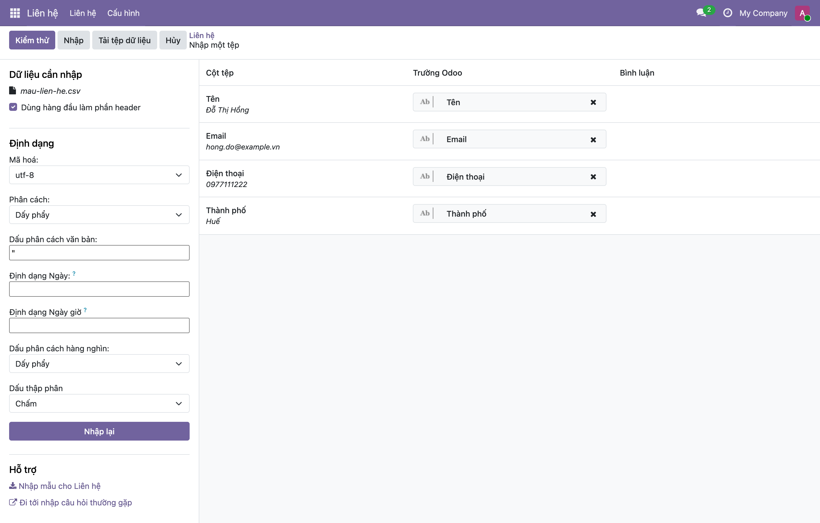Click the Bình luận column header
Image resolution: width=820 pixels, height=523 pixels.
(x=637, y=73)
